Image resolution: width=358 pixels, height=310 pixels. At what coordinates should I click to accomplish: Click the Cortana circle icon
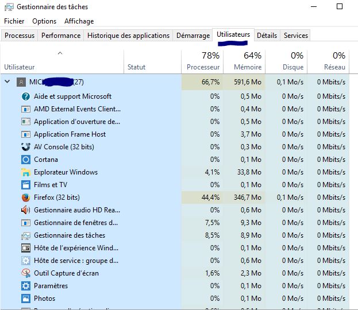pyautogui.click(x=26, y=160)
